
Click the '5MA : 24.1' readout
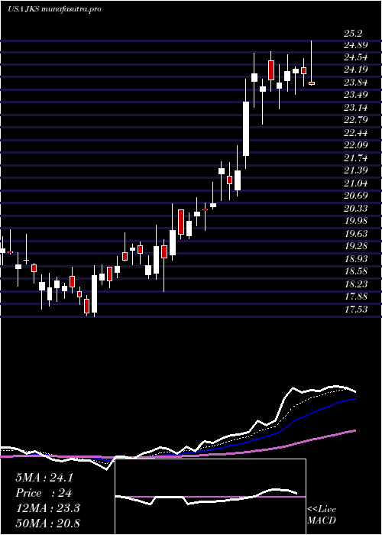44,478
